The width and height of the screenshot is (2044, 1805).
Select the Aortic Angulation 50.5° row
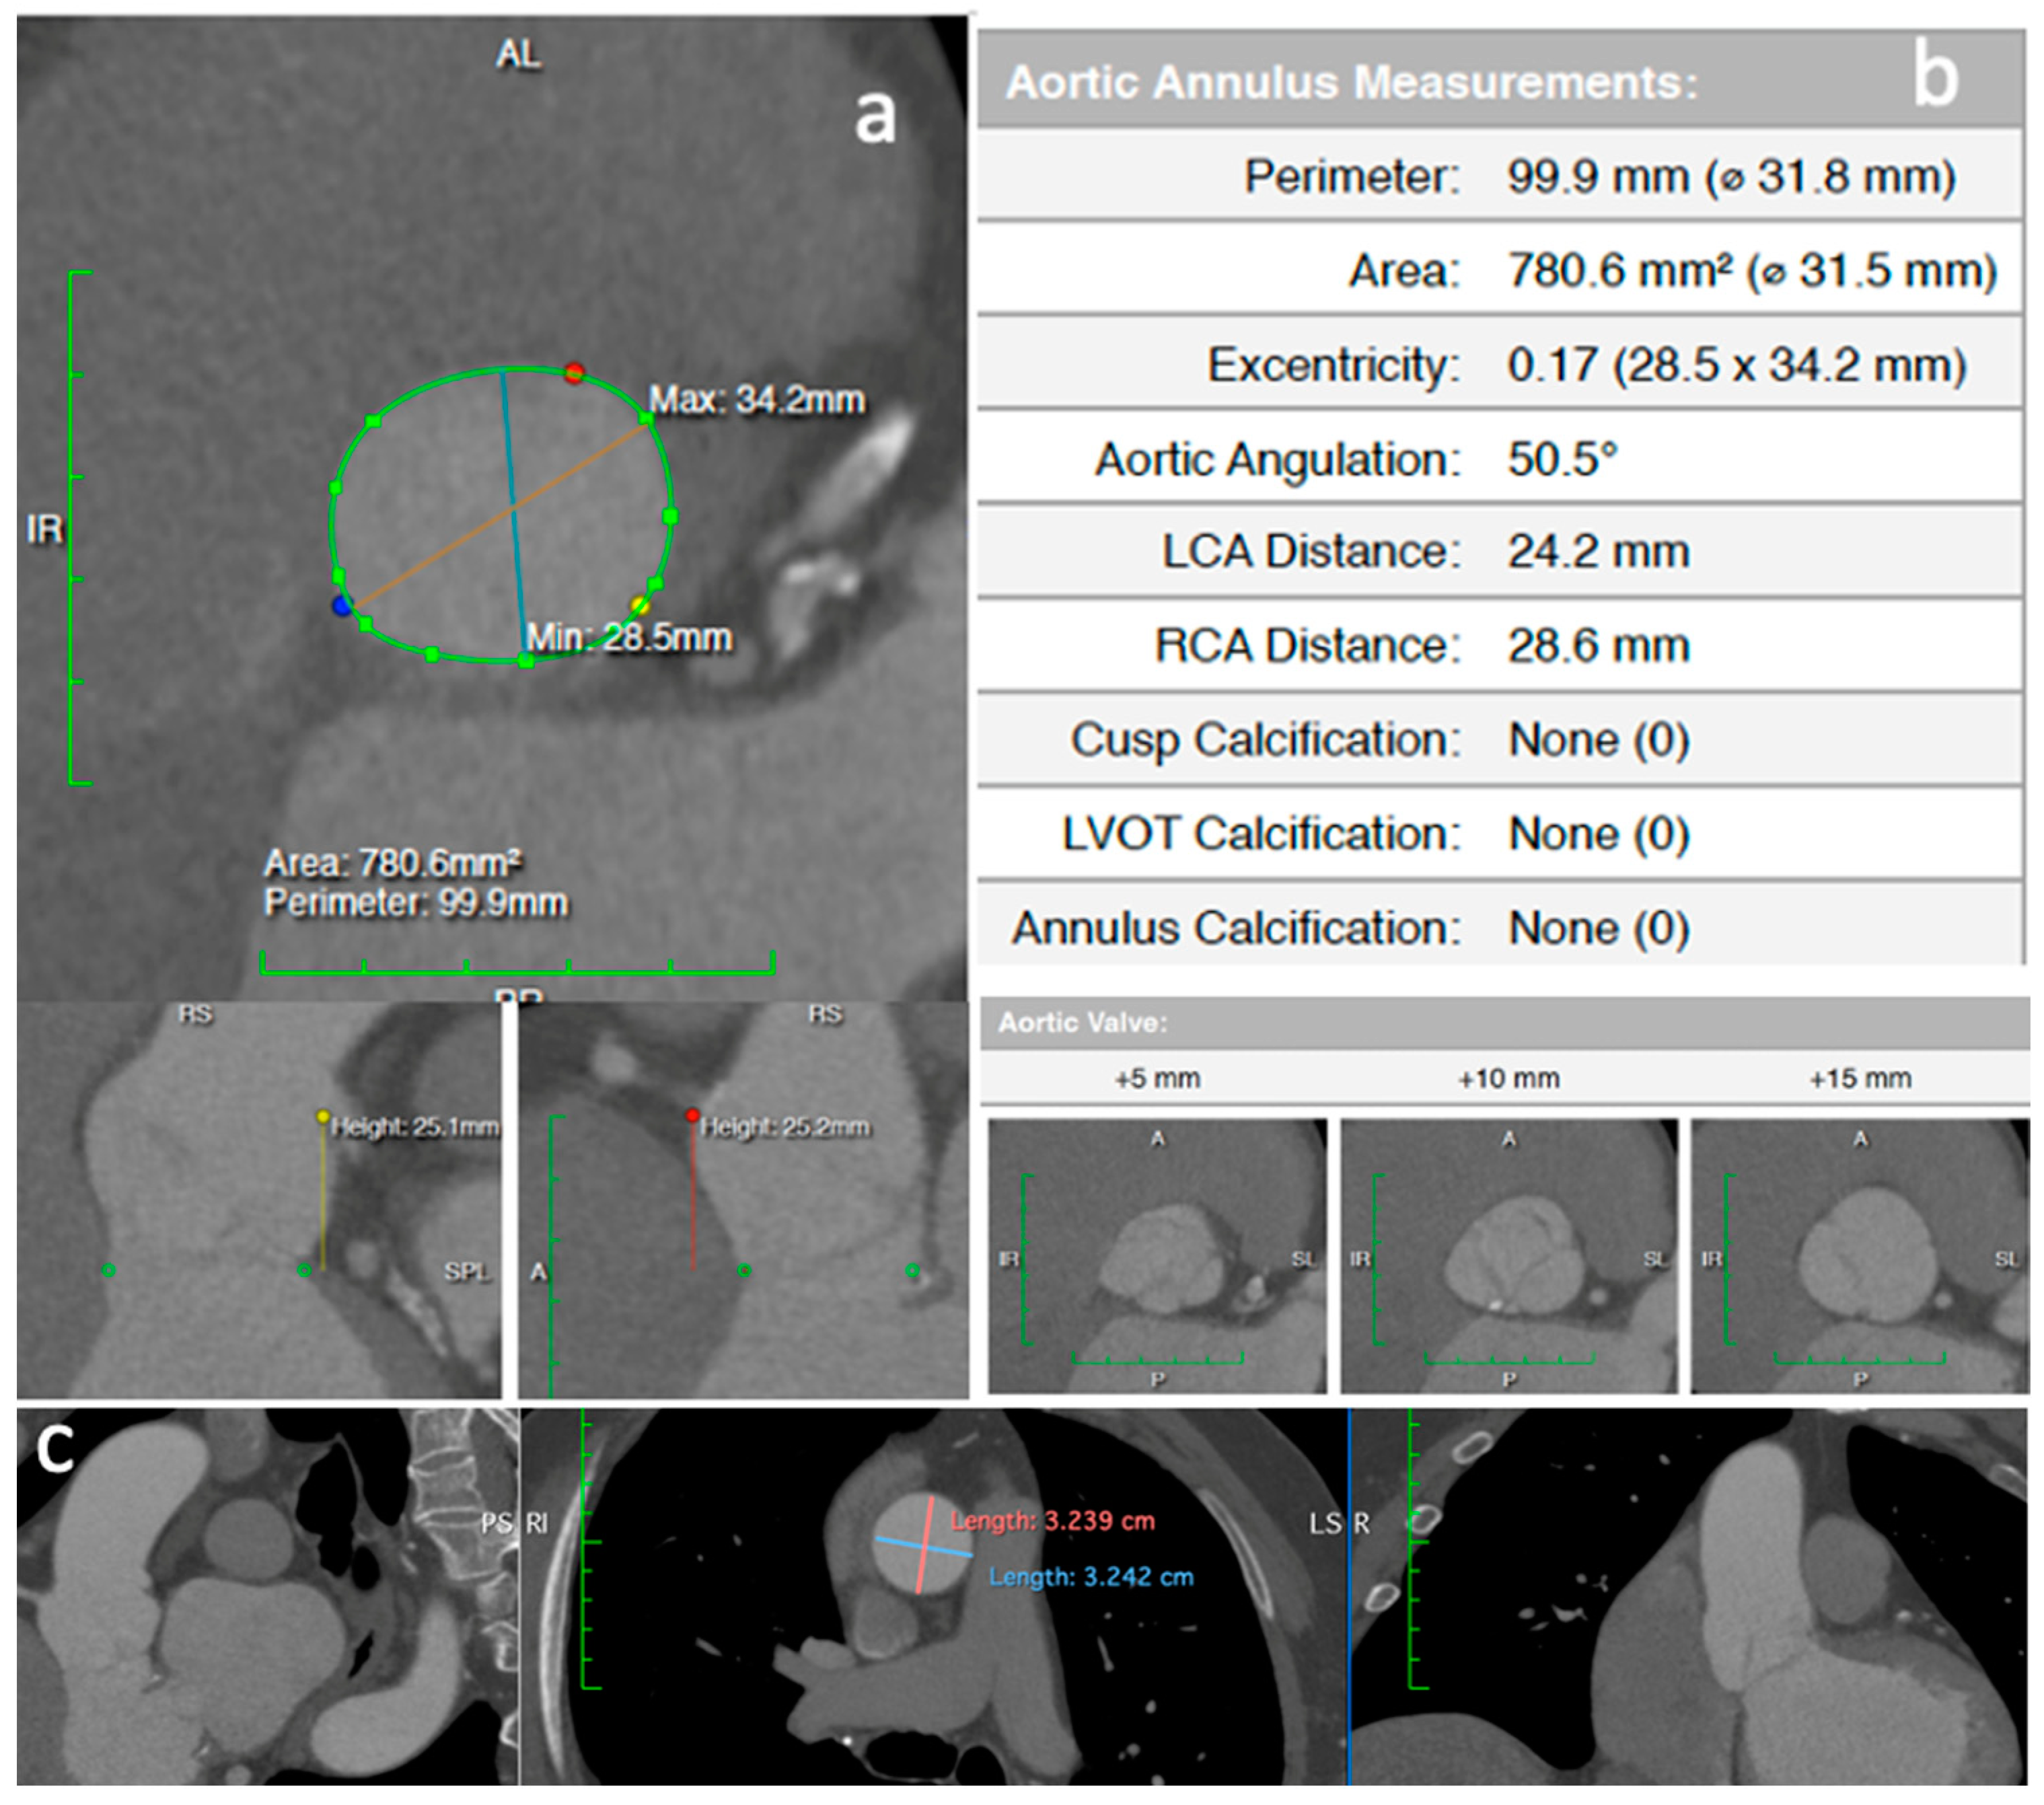[1500, 459]
